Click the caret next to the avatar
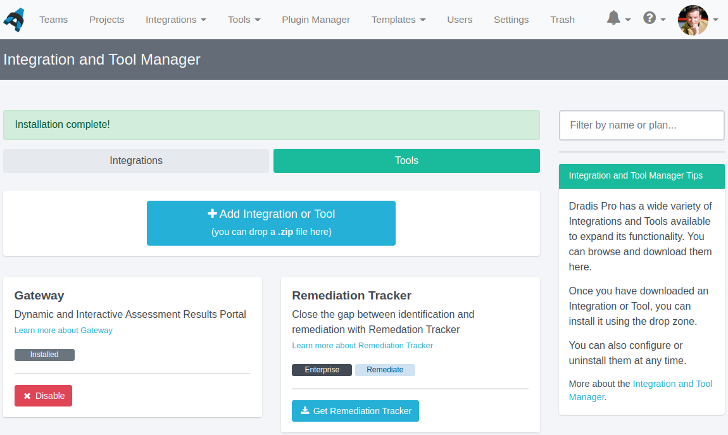 point(715,20)
